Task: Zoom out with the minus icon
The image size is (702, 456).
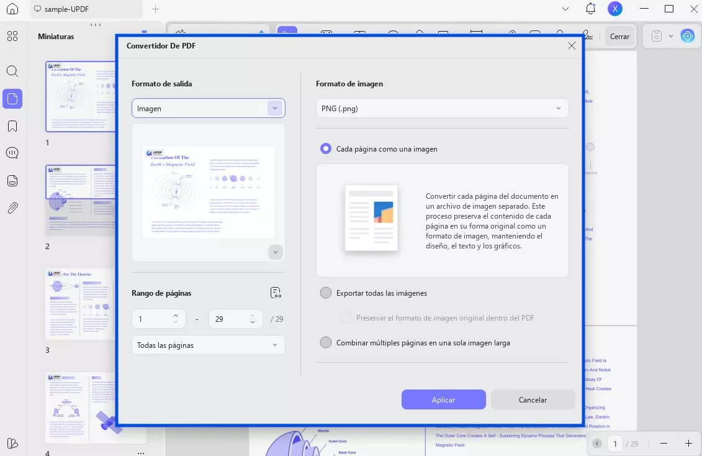Action: [x=664, y=444]
